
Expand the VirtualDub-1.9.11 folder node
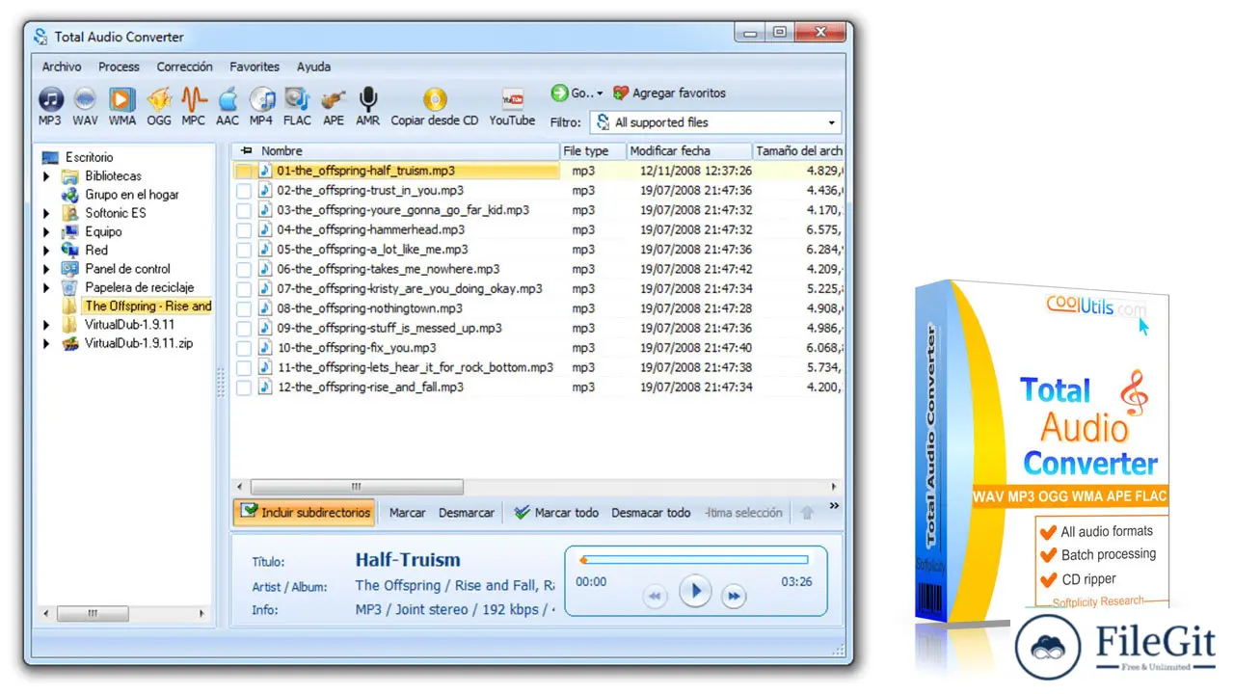[x=46, y=326]
